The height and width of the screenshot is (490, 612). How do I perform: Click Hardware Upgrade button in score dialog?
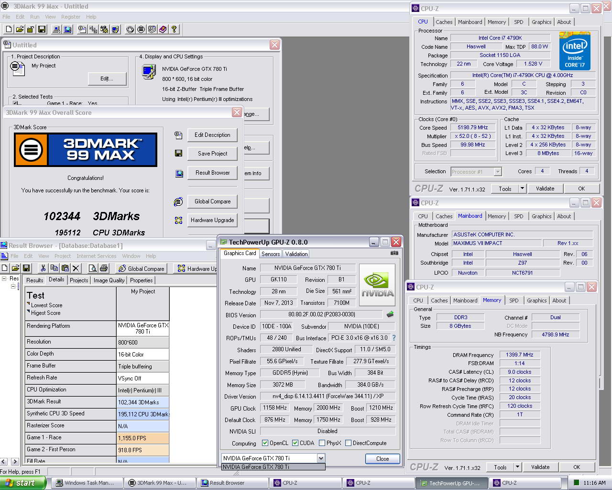[x=212, y=220]
